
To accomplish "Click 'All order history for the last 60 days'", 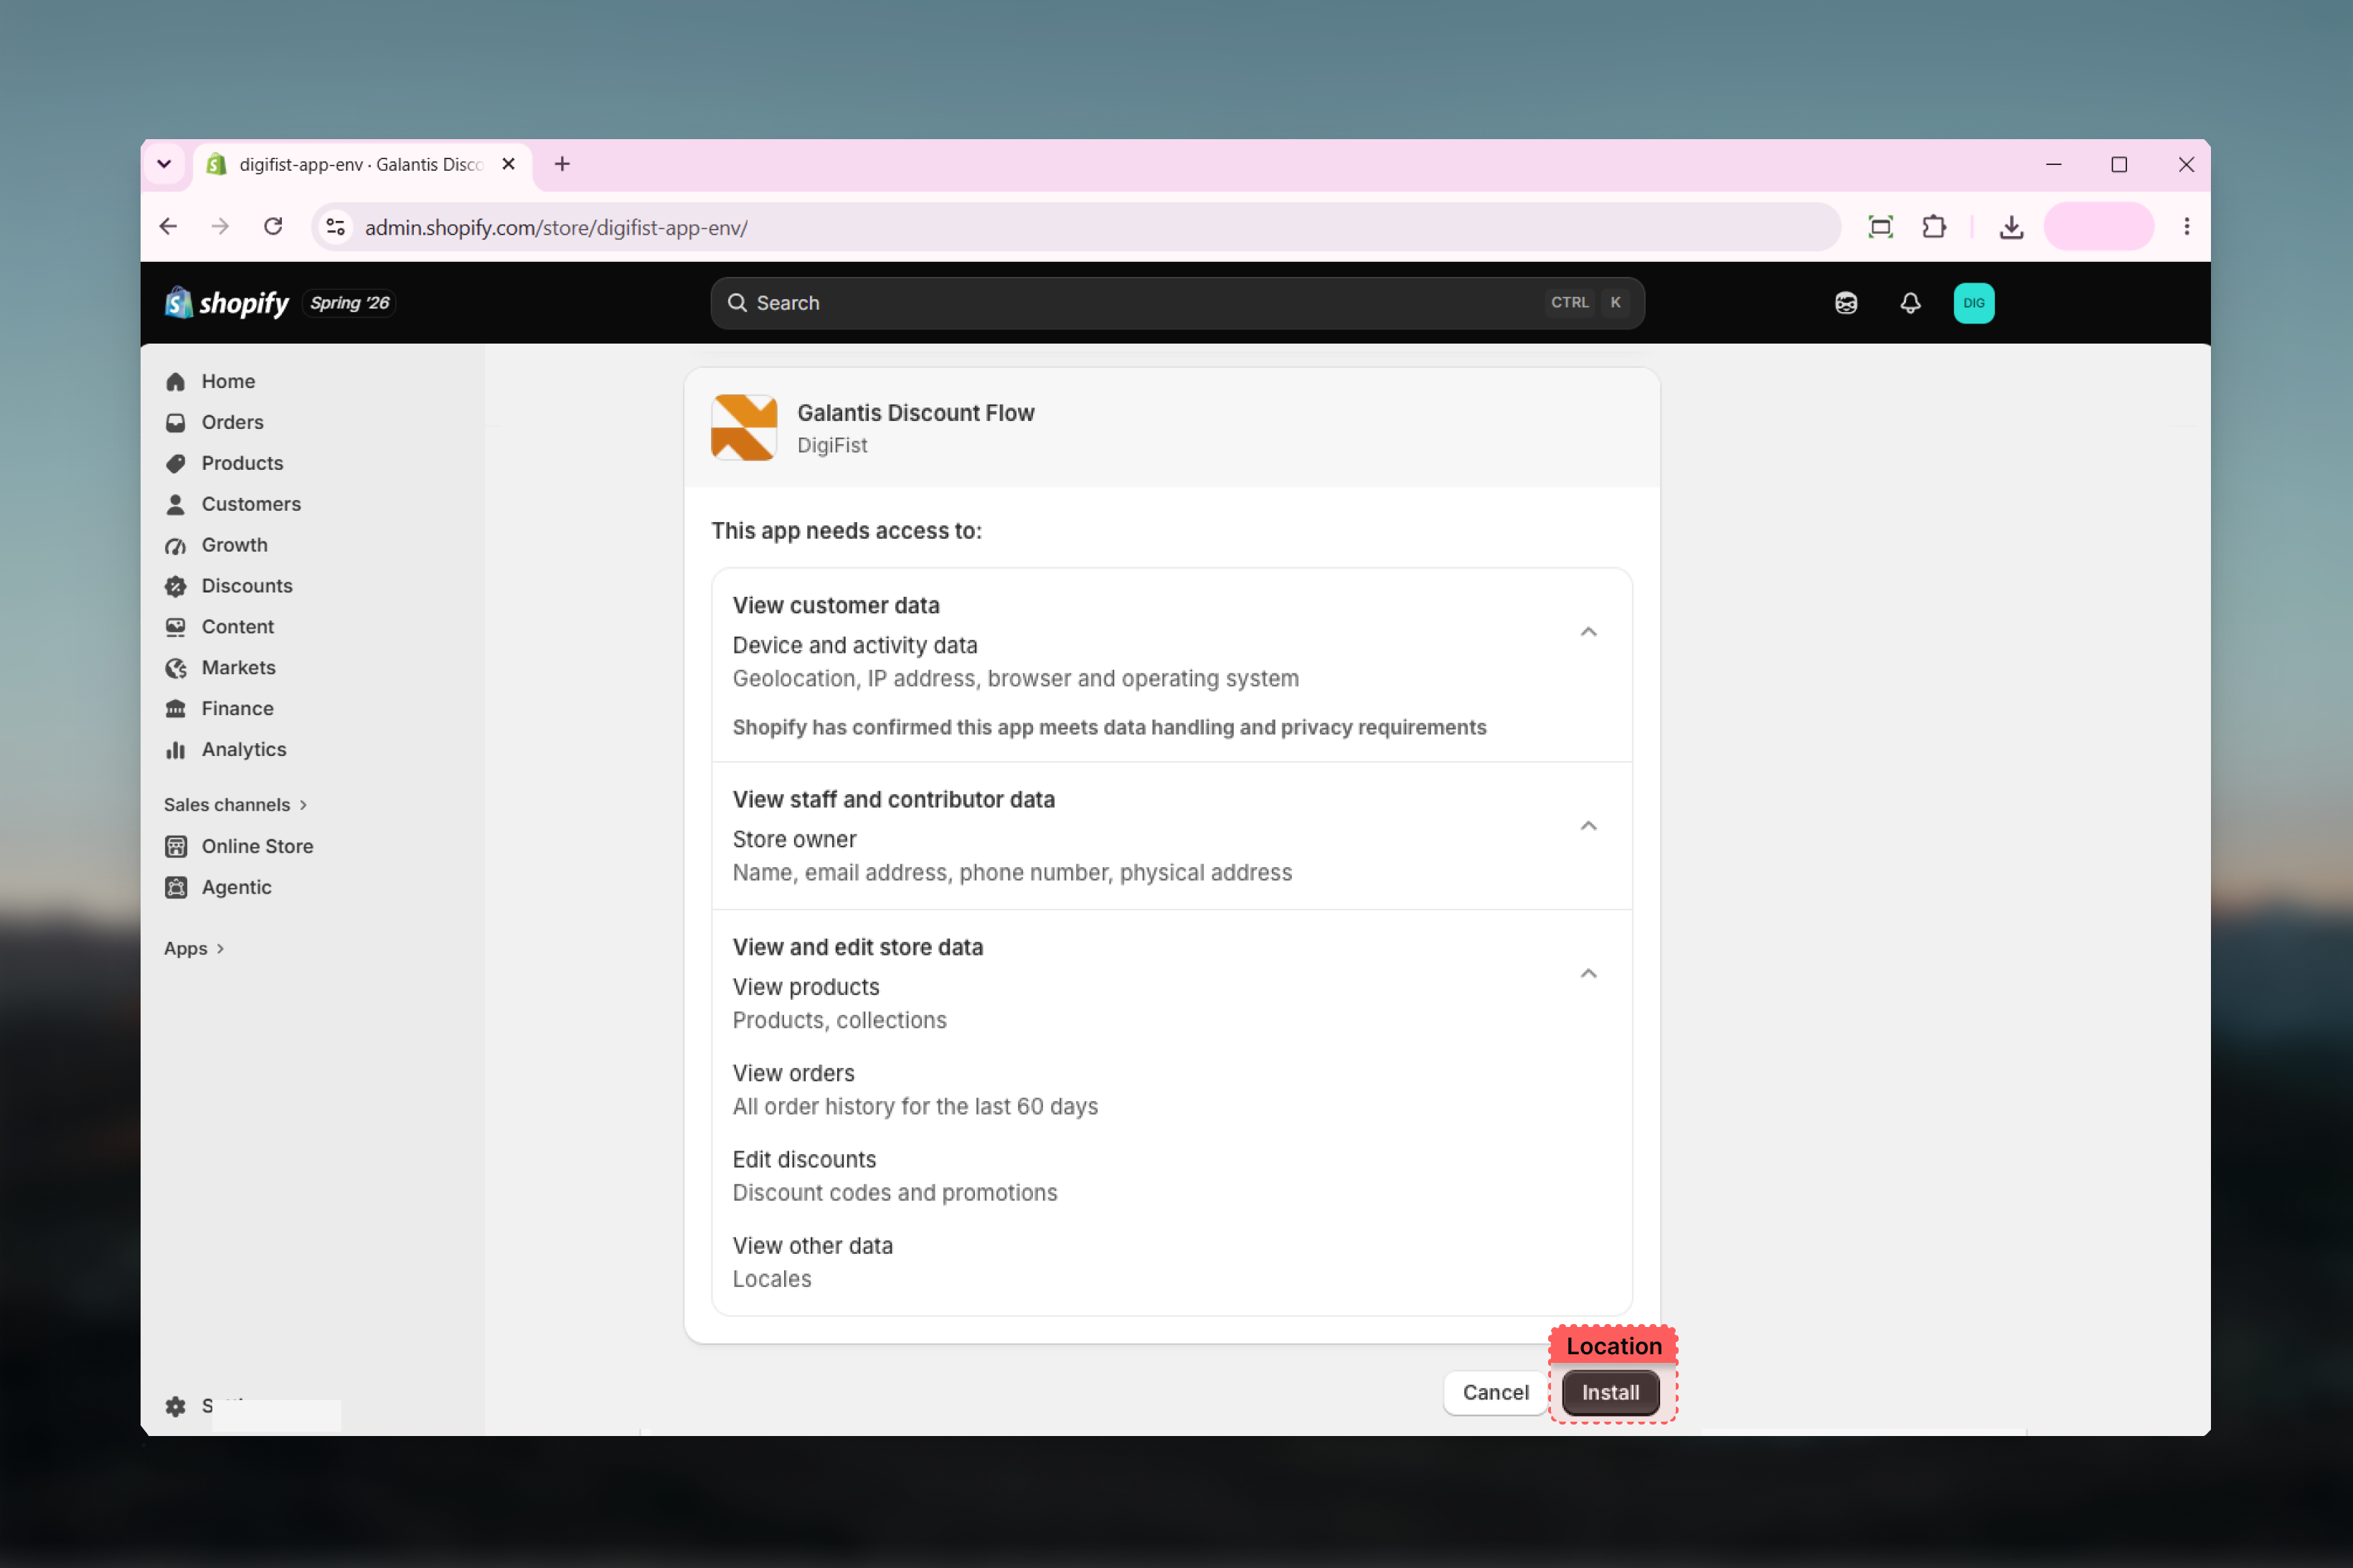I will (x=915, y=1106).
